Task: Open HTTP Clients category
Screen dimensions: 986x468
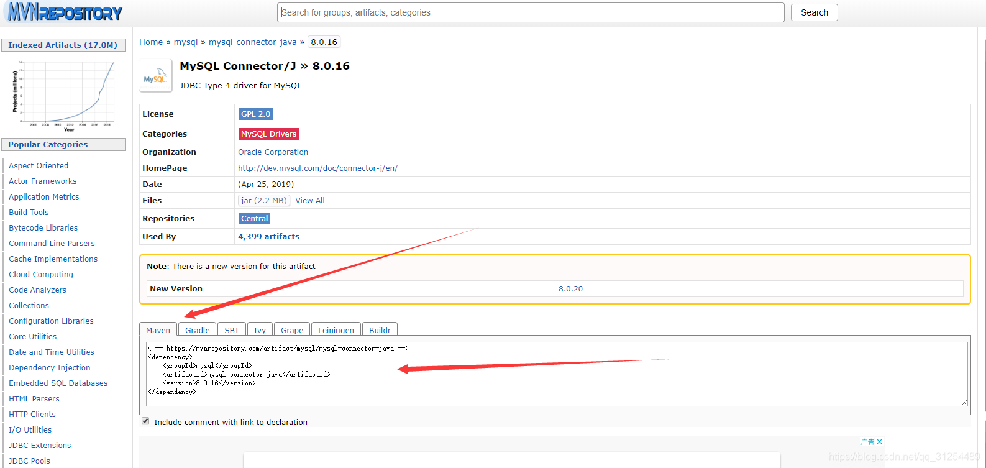Action: point(32,415)
